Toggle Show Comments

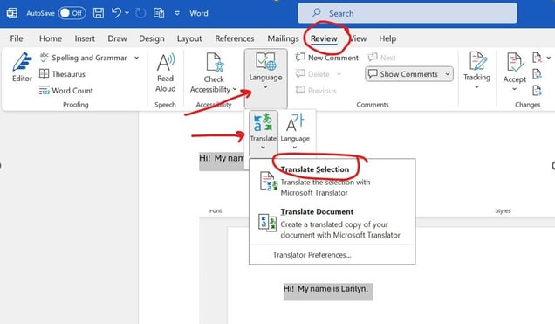point(403,74)
